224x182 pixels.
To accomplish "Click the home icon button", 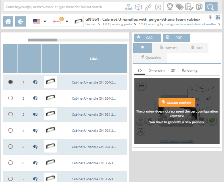I will point(8,22).
